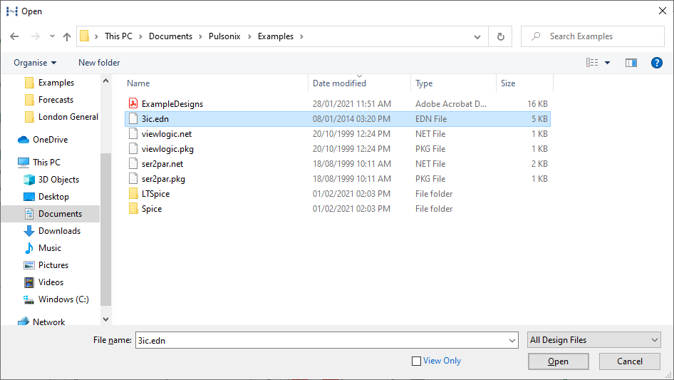This screenshot has width=674, height=380.
Task: Toggle the preview pane icon
Action: point(631,63)
